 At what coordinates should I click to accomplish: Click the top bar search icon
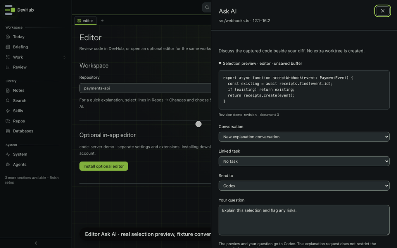[x=207, y=7]
